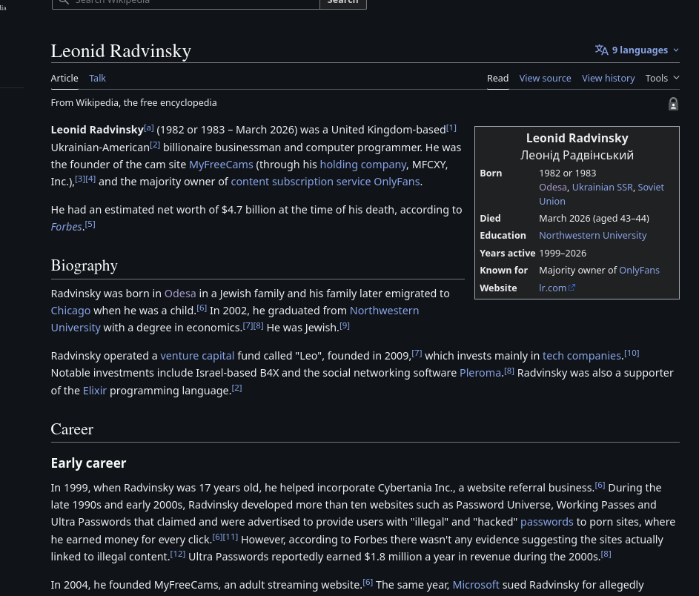Click the Early career subheading
The image size is (699, 596).
(88, 463)
